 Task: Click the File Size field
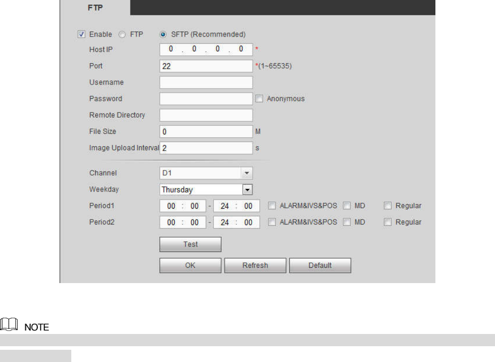coord(206,131)
